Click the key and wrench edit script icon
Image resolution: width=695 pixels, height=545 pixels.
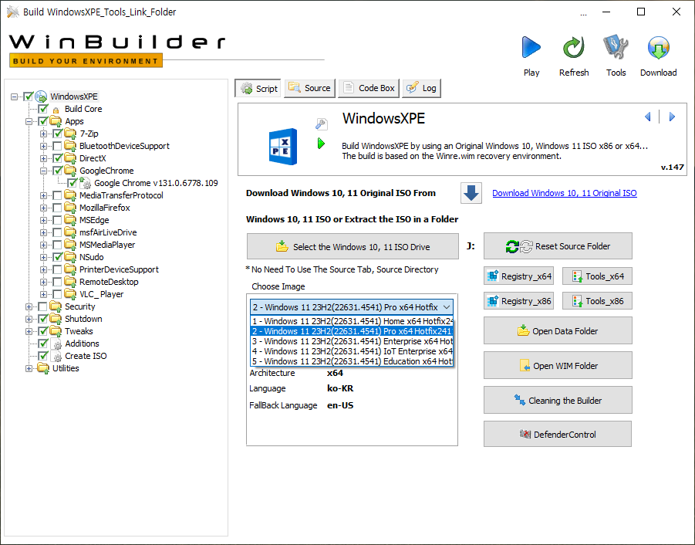tap(322, 124)
